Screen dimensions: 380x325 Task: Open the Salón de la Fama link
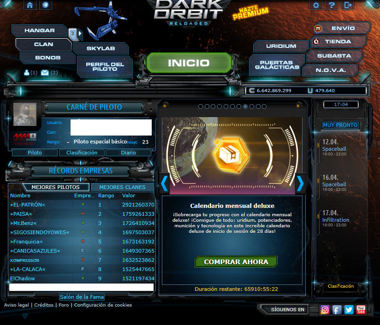(82, 297)
